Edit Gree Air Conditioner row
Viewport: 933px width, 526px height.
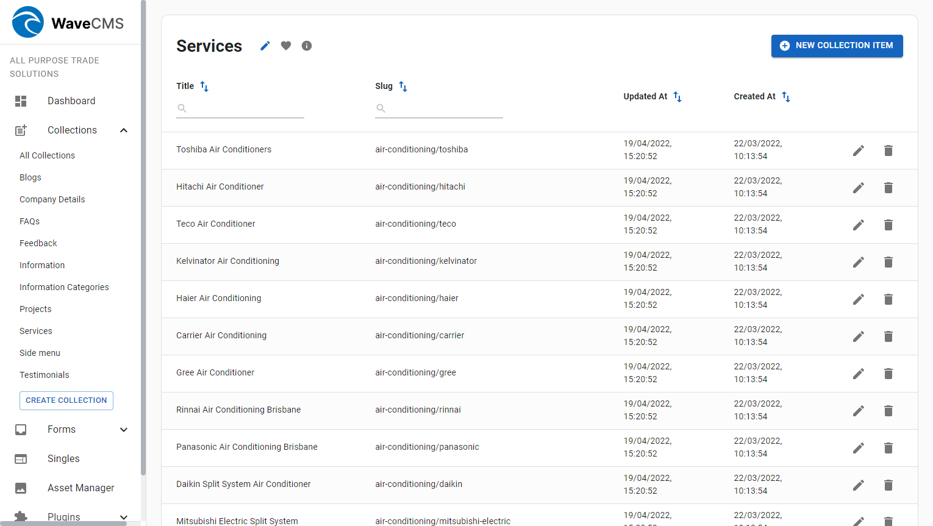click(859, 374)
